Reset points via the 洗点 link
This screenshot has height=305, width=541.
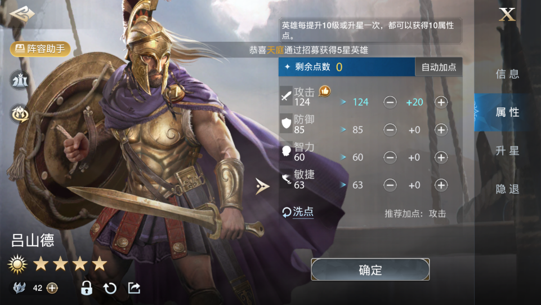tap(298, 212)
